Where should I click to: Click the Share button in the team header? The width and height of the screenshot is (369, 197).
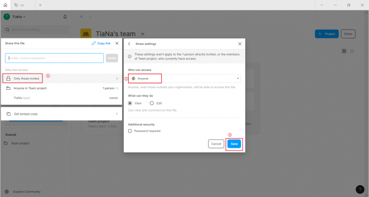(x=348, y=34)
